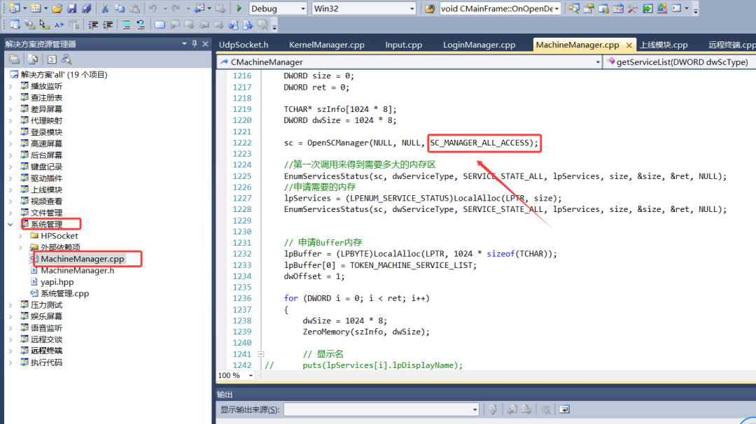The image size is (756, 424).
Task: Click the Increase Indent toolbar icon
Action: point(108,24)
